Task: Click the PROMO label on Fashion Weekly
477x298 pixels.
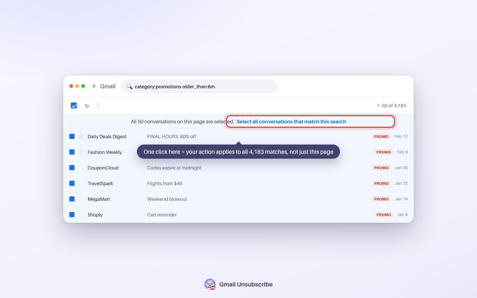Action: 384,152
